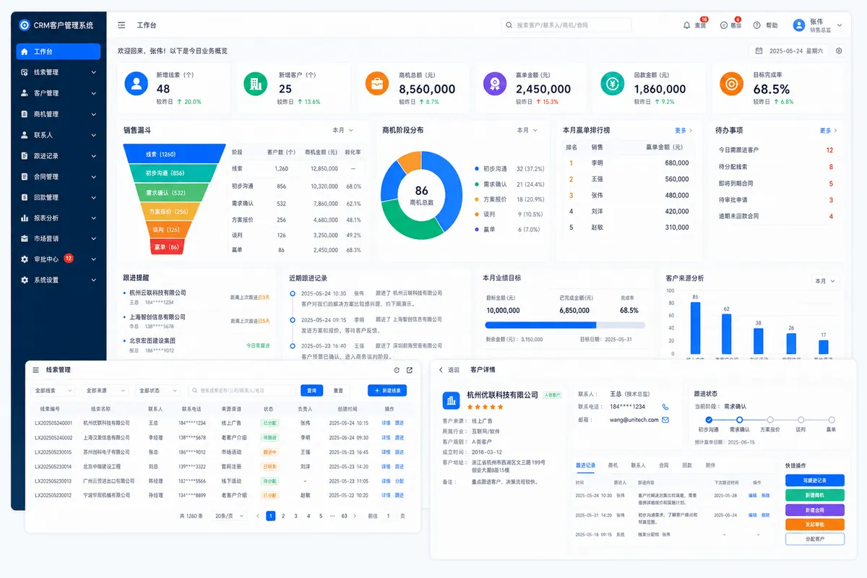
Task: Open 线索管理 in a new window icon
Action: pyautogui.click(x=410, y=370)
